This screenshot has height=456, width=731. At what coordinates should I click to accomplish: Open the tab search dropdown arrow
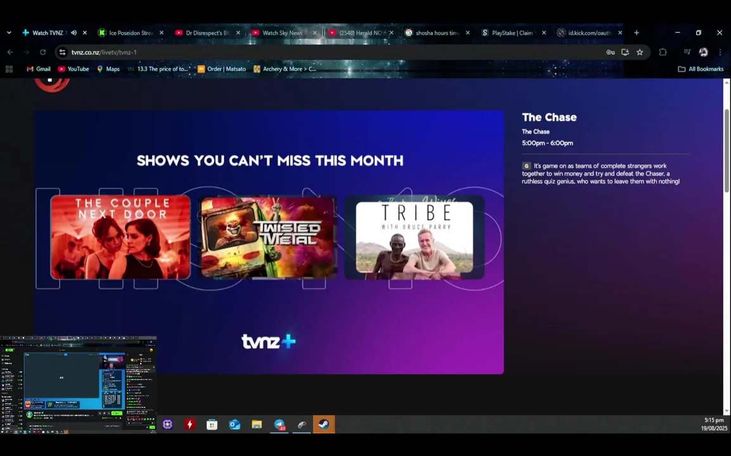click(x=9, y=33)
